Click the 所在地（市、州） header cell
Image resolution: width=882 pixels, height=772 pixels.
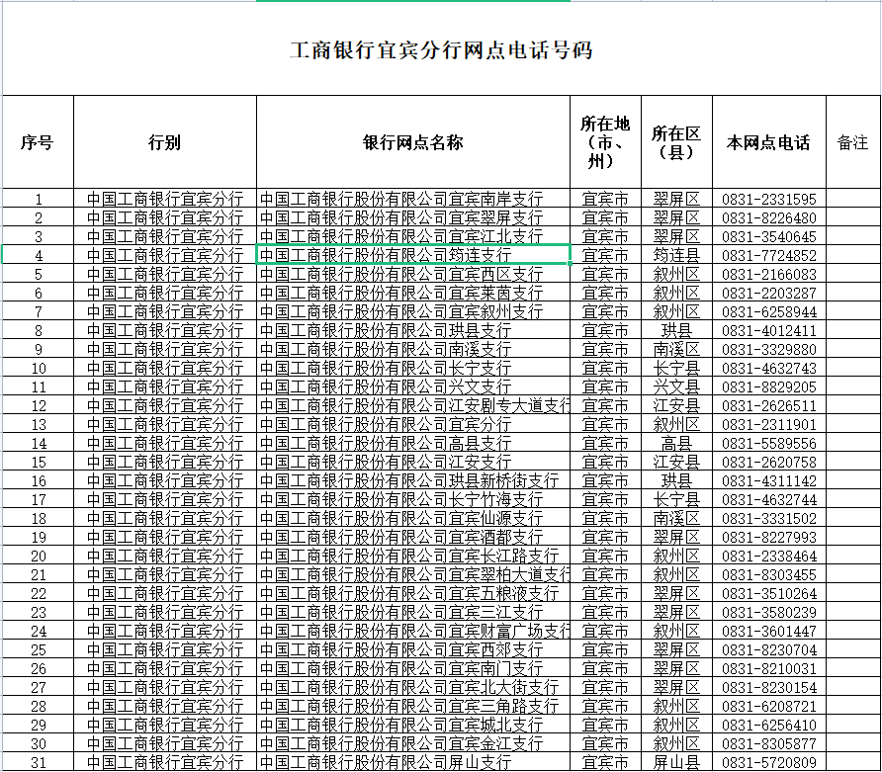(605, 141)
